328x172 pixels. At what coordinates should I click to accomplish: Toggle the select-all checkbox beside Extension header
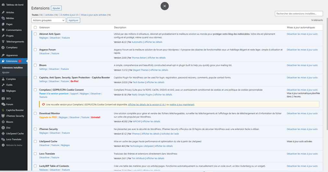point(35,27)
